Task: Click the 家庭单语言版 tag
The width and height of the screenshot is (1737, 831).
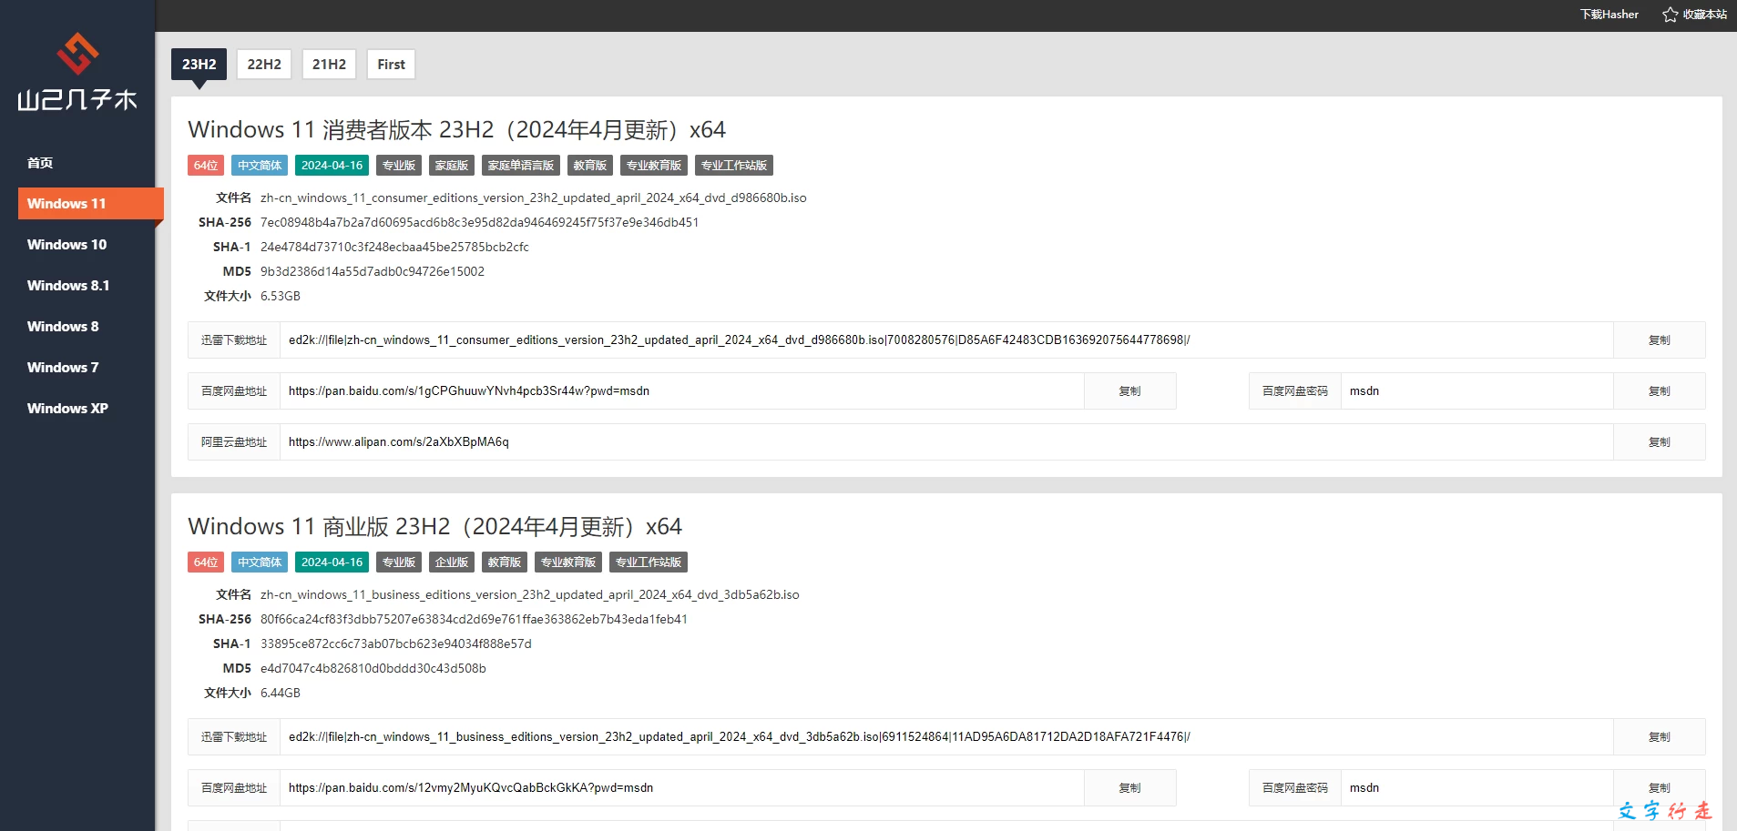Action: [521, 166]
